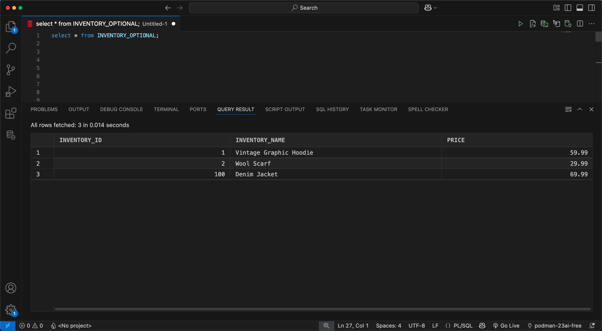
Task: Click the panel view options icon
Action: [568, 109]
